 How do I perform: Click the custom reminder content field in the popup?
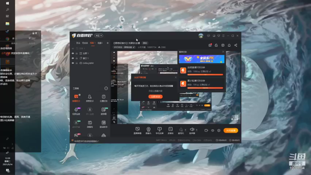(155, 91)
